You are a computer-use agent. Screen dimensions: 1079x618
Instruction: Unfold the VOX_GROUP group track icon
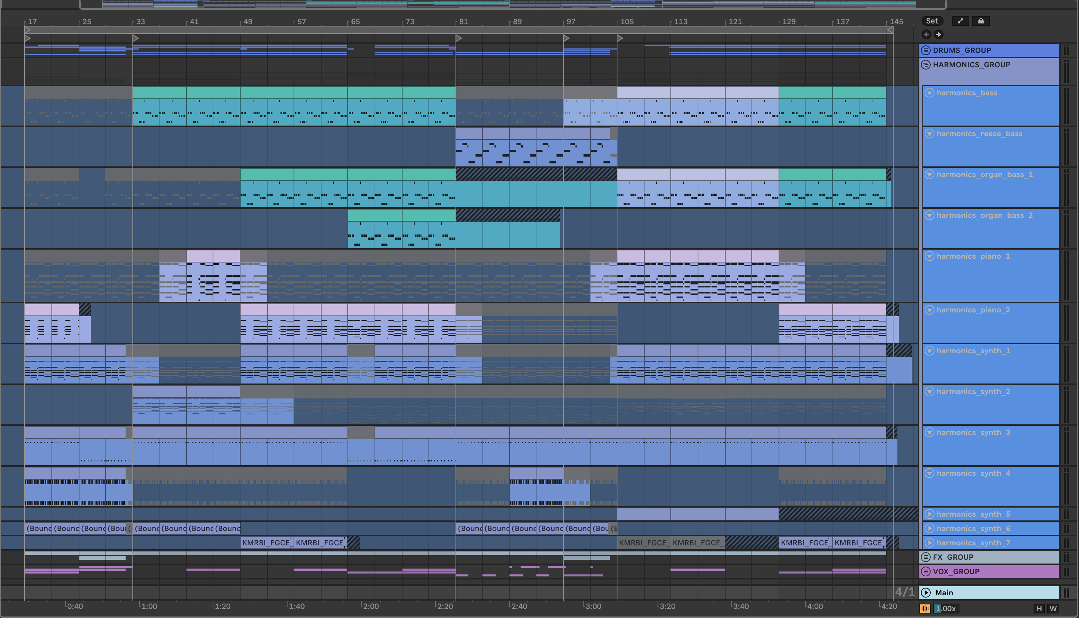click(926, 571)
